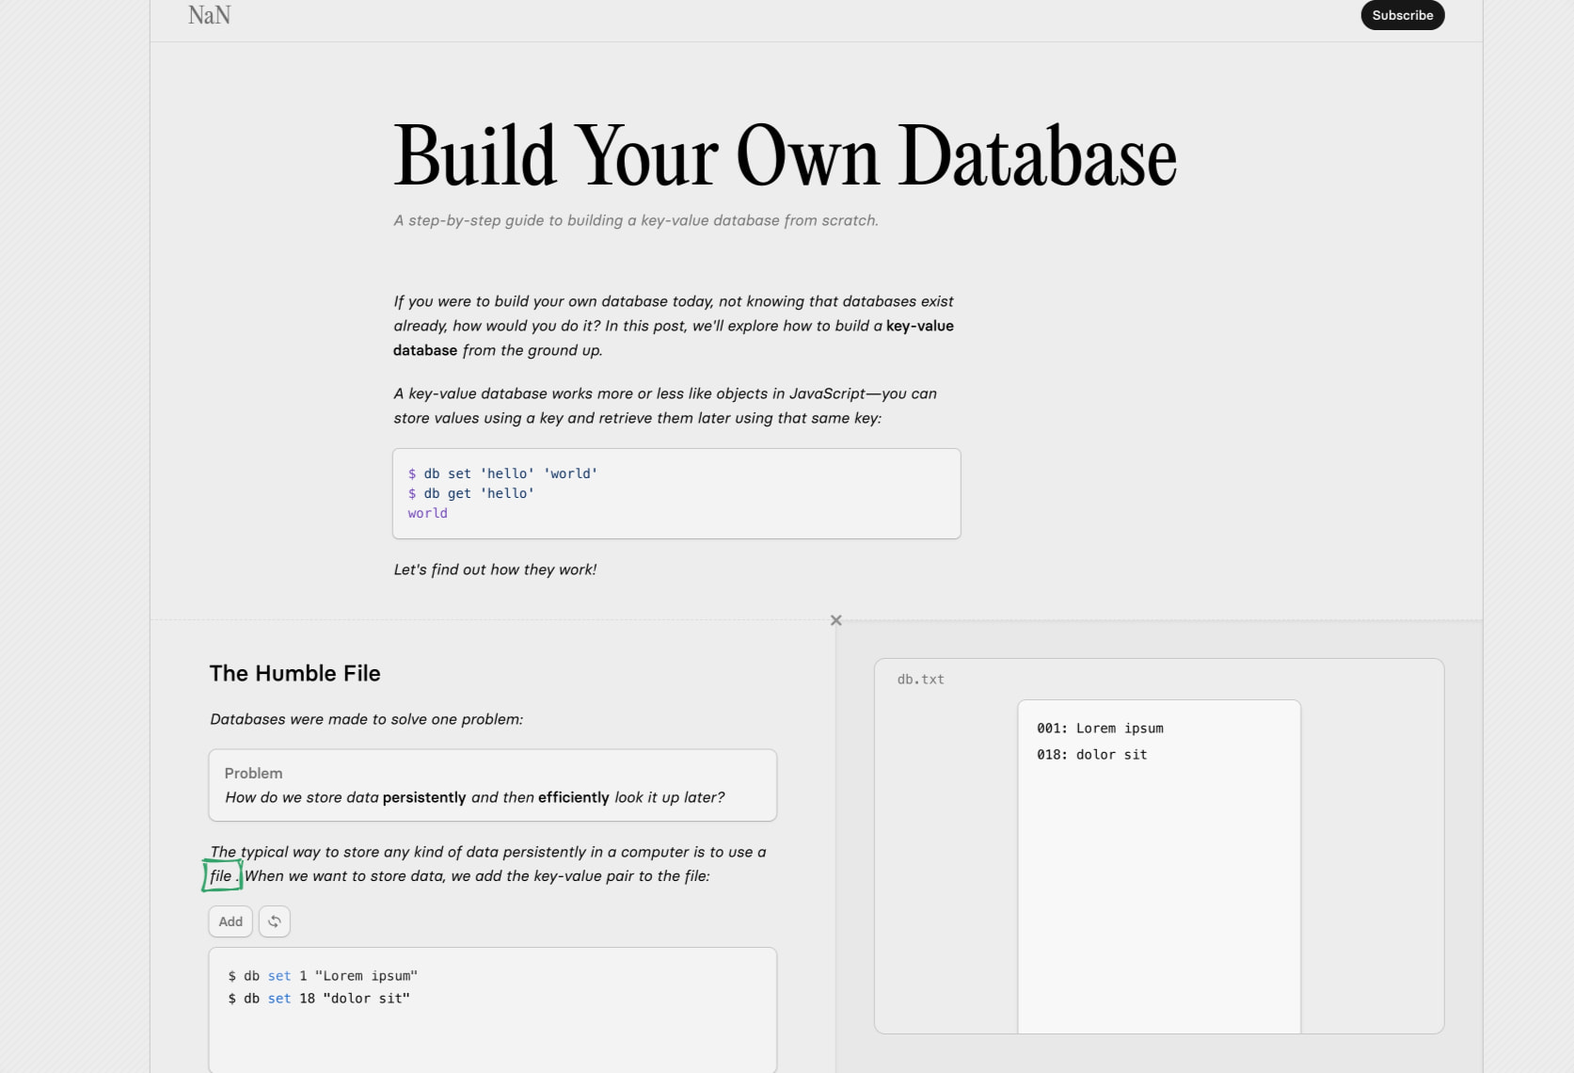
Task: Click the NaN site logo
Action: pyautogui.click(x=209, y=15)
